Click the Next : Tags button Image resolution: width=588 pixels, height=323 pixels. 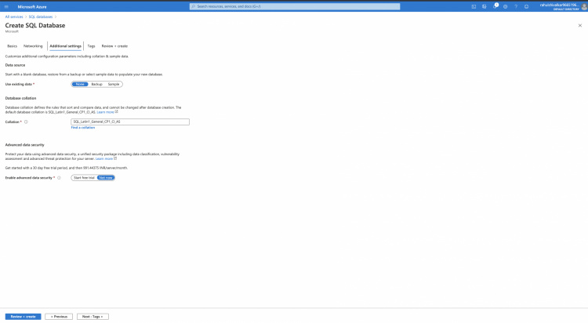click(x=93, y=316)
